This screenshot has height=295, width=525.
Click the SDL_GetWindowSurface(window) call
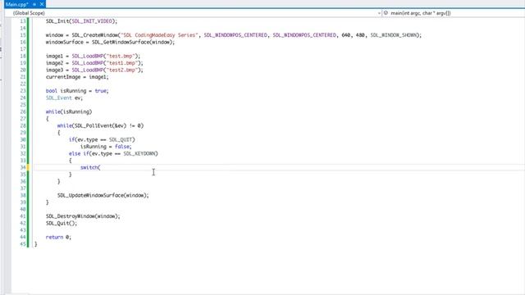click(x=132, y=42)
